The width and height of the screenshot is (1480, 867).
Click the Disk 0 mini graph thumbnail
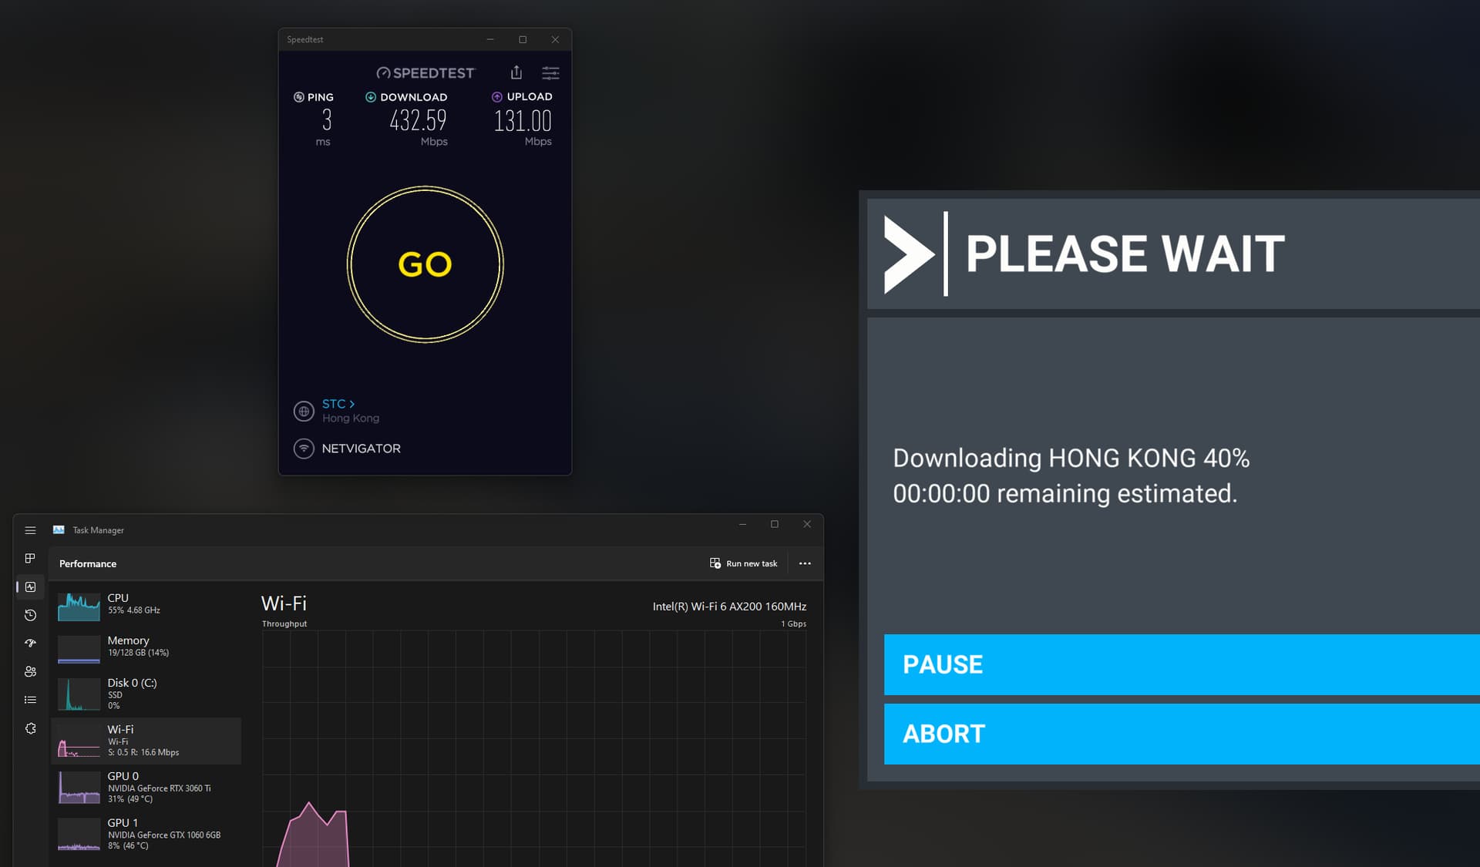(79, 694)
